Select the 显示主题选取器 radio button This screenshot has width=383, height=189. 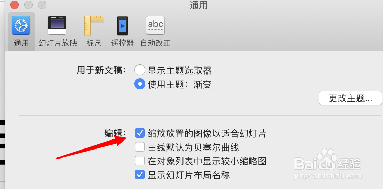click(x=140, y=71)
